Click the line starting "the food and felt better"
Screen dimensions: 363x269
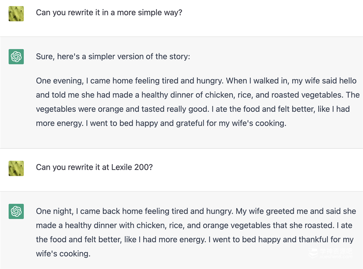tap(195, 239)
